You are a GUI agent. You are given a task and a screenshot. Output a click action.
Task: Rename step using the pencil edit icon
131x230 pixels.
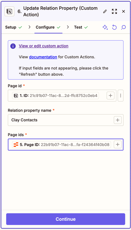(105, 11)
